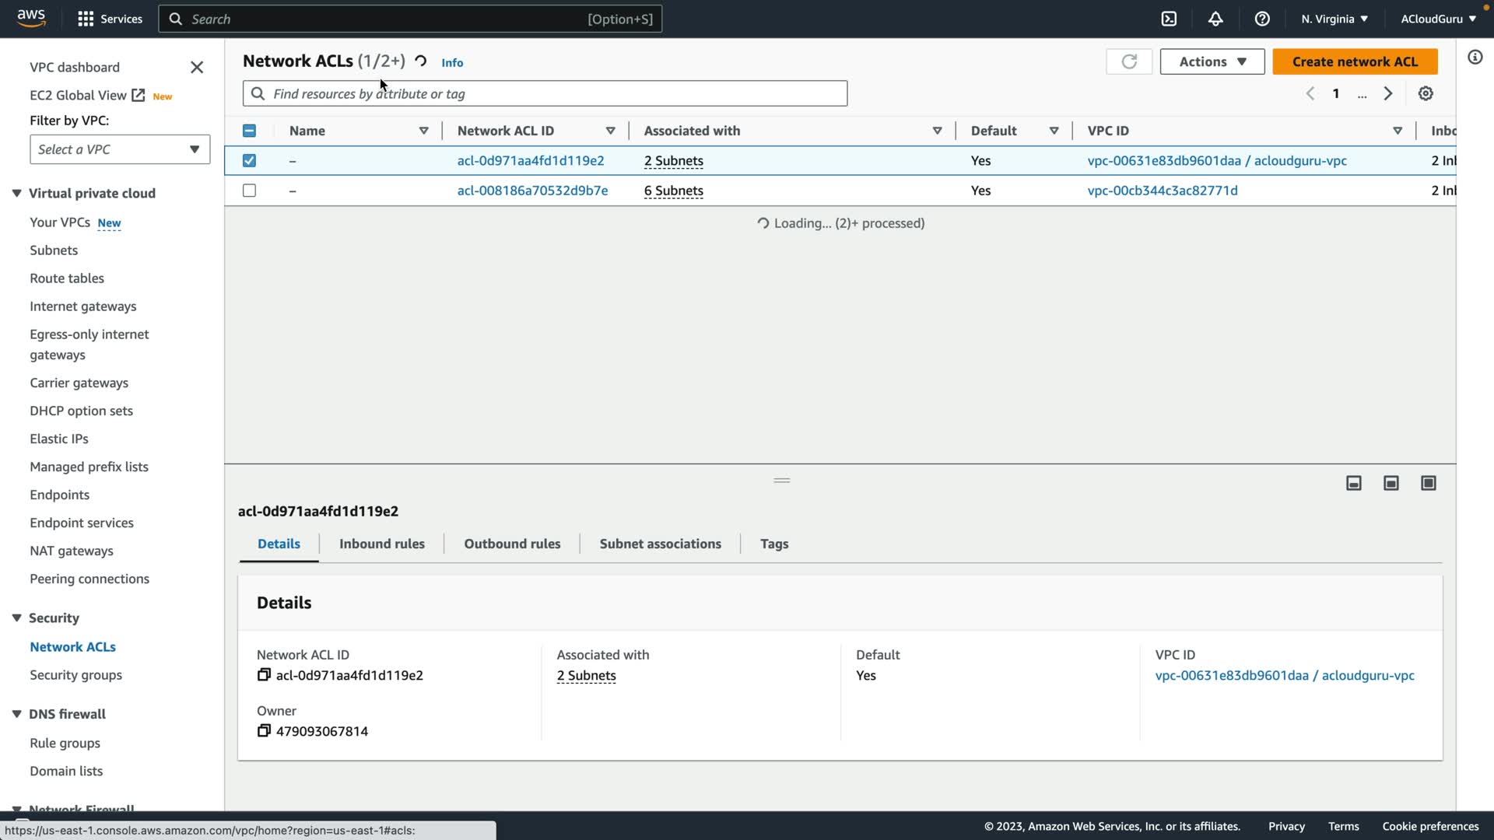Image resolution: width=1494 pixels, height=840 pixels.
Task: Open the Actions dropdown
Action: [1212, 61]
